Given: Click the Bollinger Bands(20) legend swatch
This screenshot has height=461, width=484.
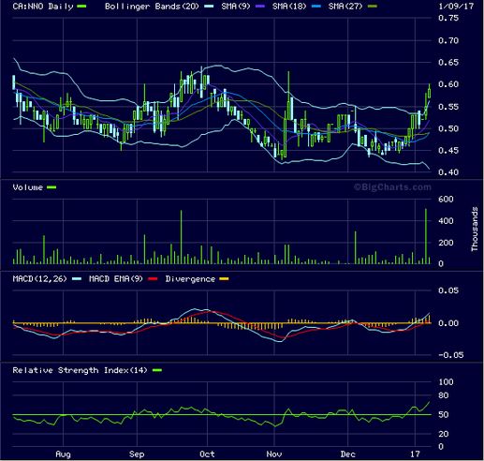Looking at the screenshot, I should point(209,7).
